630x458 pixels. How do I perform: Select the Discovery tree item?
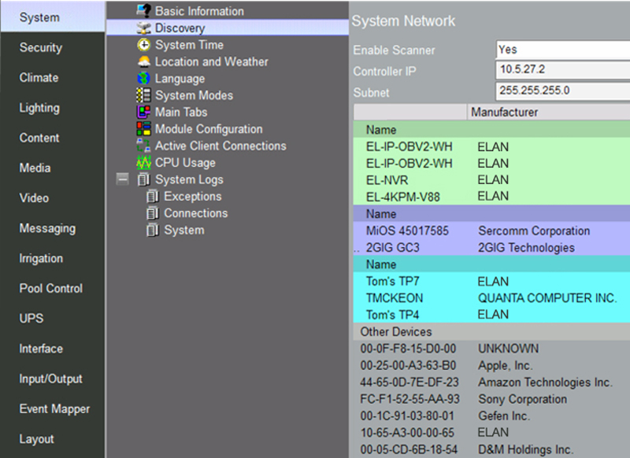click(228, 28)
